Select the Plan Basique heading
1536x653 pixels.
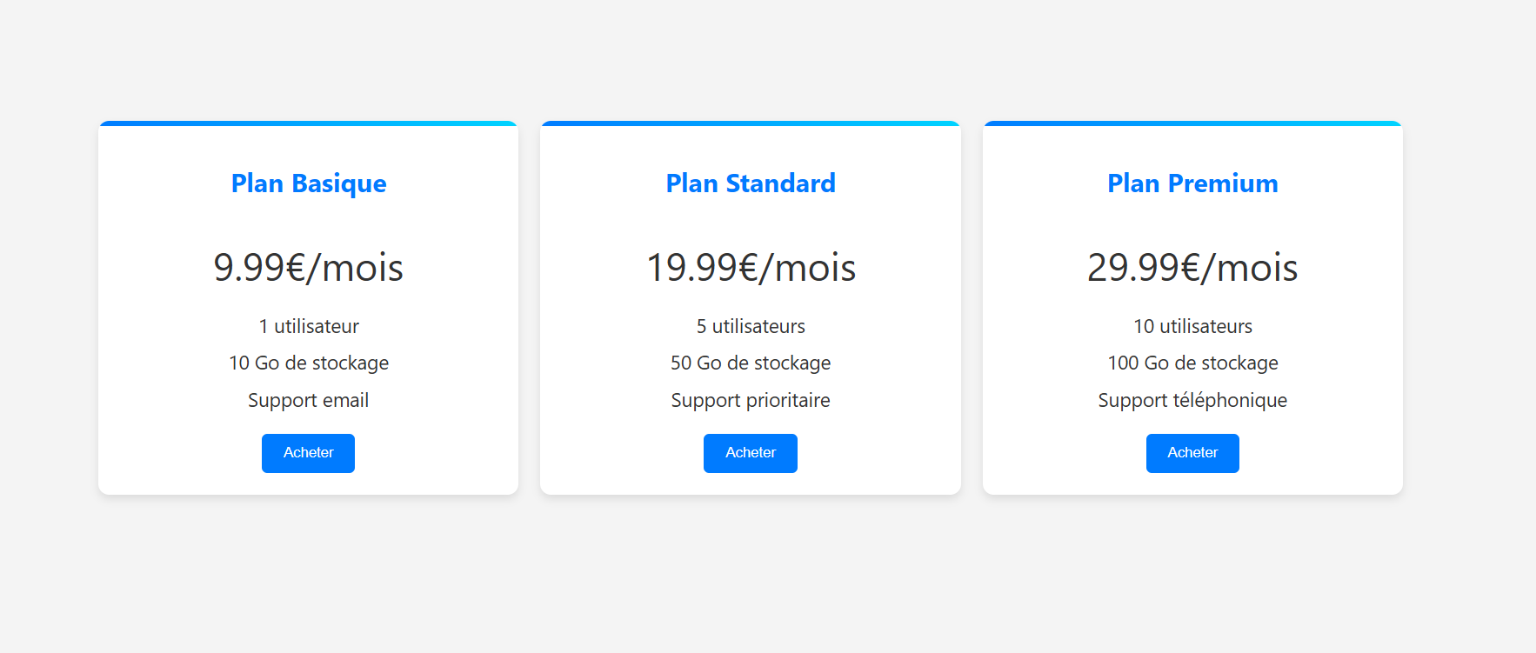309,183
